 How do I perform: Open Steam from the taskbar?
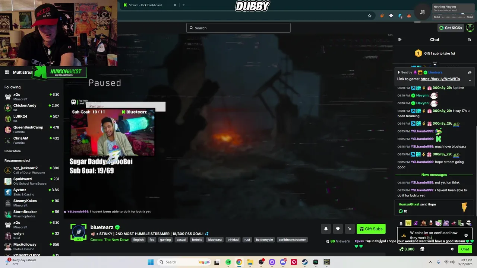click(x=305, y=262)
